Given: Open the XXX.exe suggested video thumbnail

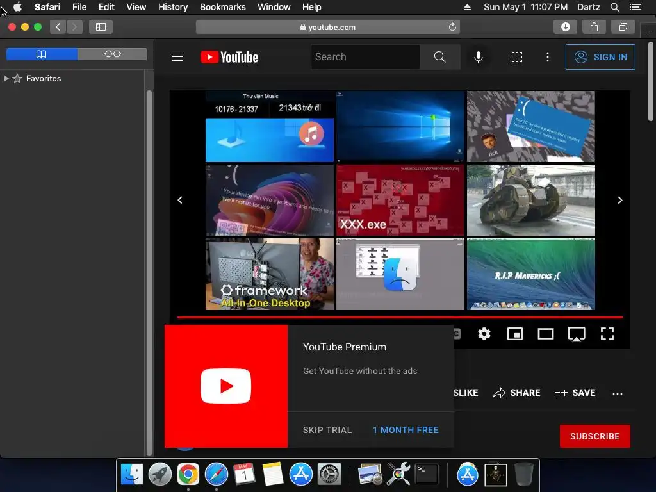Looking at the screenshot, I should [400, 200].
